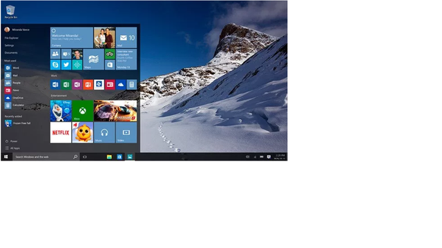Open the Recycle Bin desktop icon
This screenshot has height=248, width=442.
[x=11, y=12]
